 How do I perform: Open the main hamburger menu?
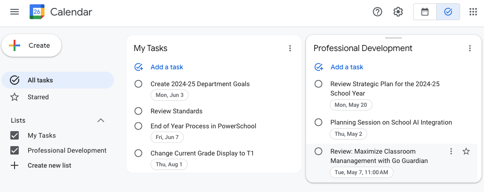(x=15, y=12)
